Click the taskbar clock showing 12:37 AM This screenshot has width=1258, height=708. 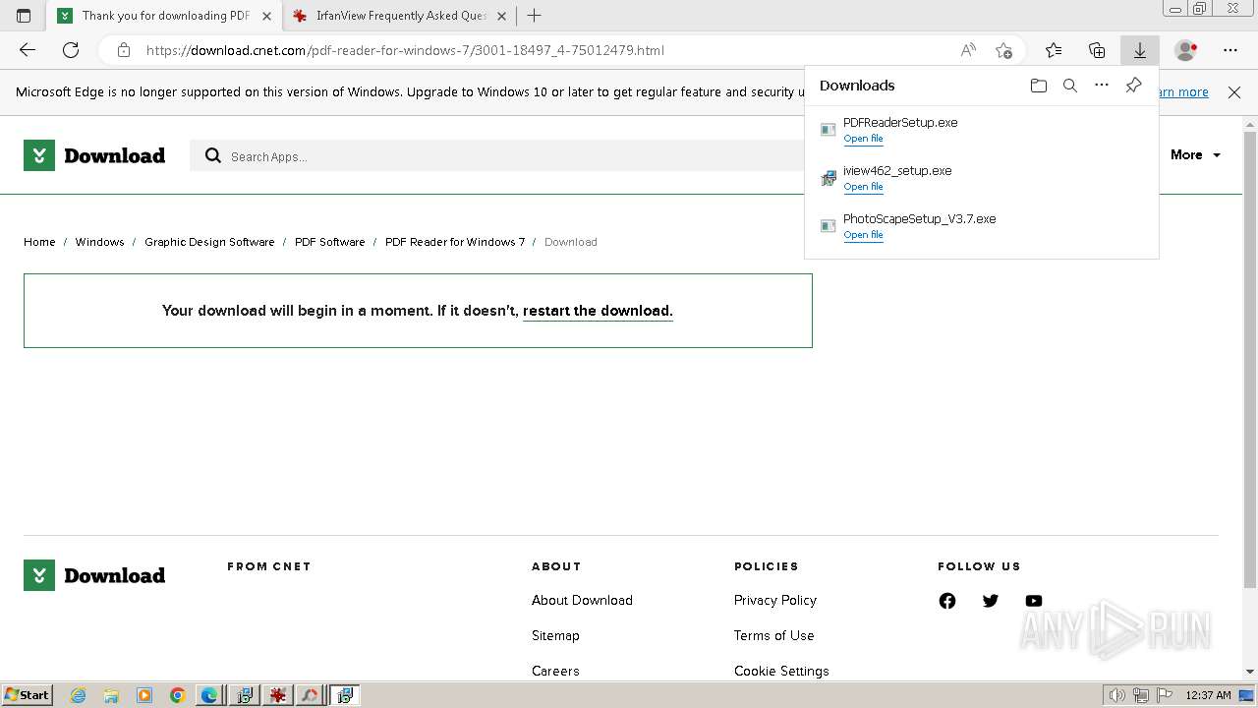coord(1208,695)
